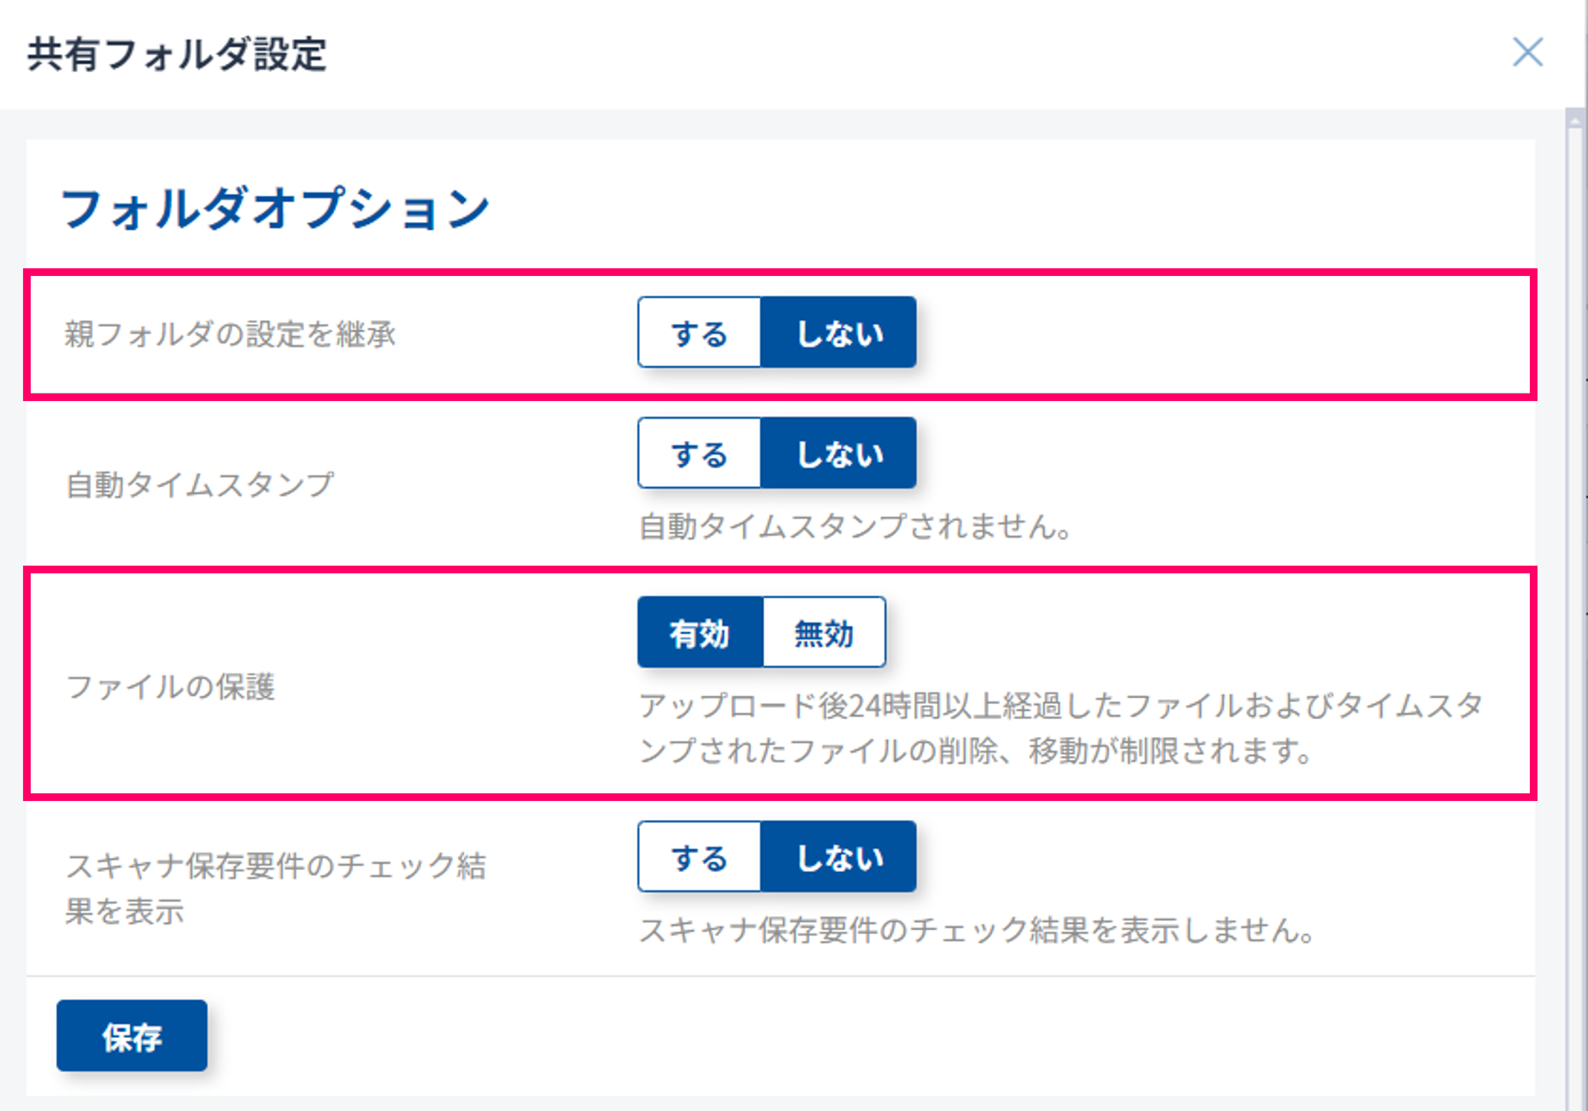Select しない for 親フォルダの設定を継承

[838, 332]
